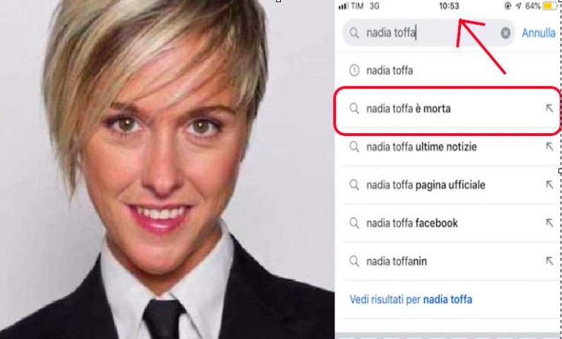This screenshot has width=562, height=339.
Task: Select suggestion 'nadia toffa pagina ufficiale'
Action: [x=449, y=185]
